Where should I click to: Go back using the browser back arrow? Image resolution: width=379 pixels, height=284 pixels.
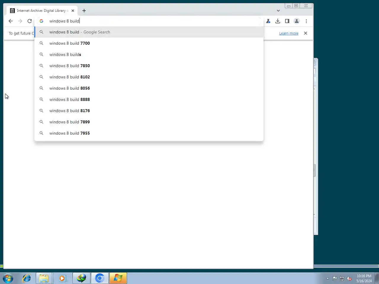(x=11, y=21)
